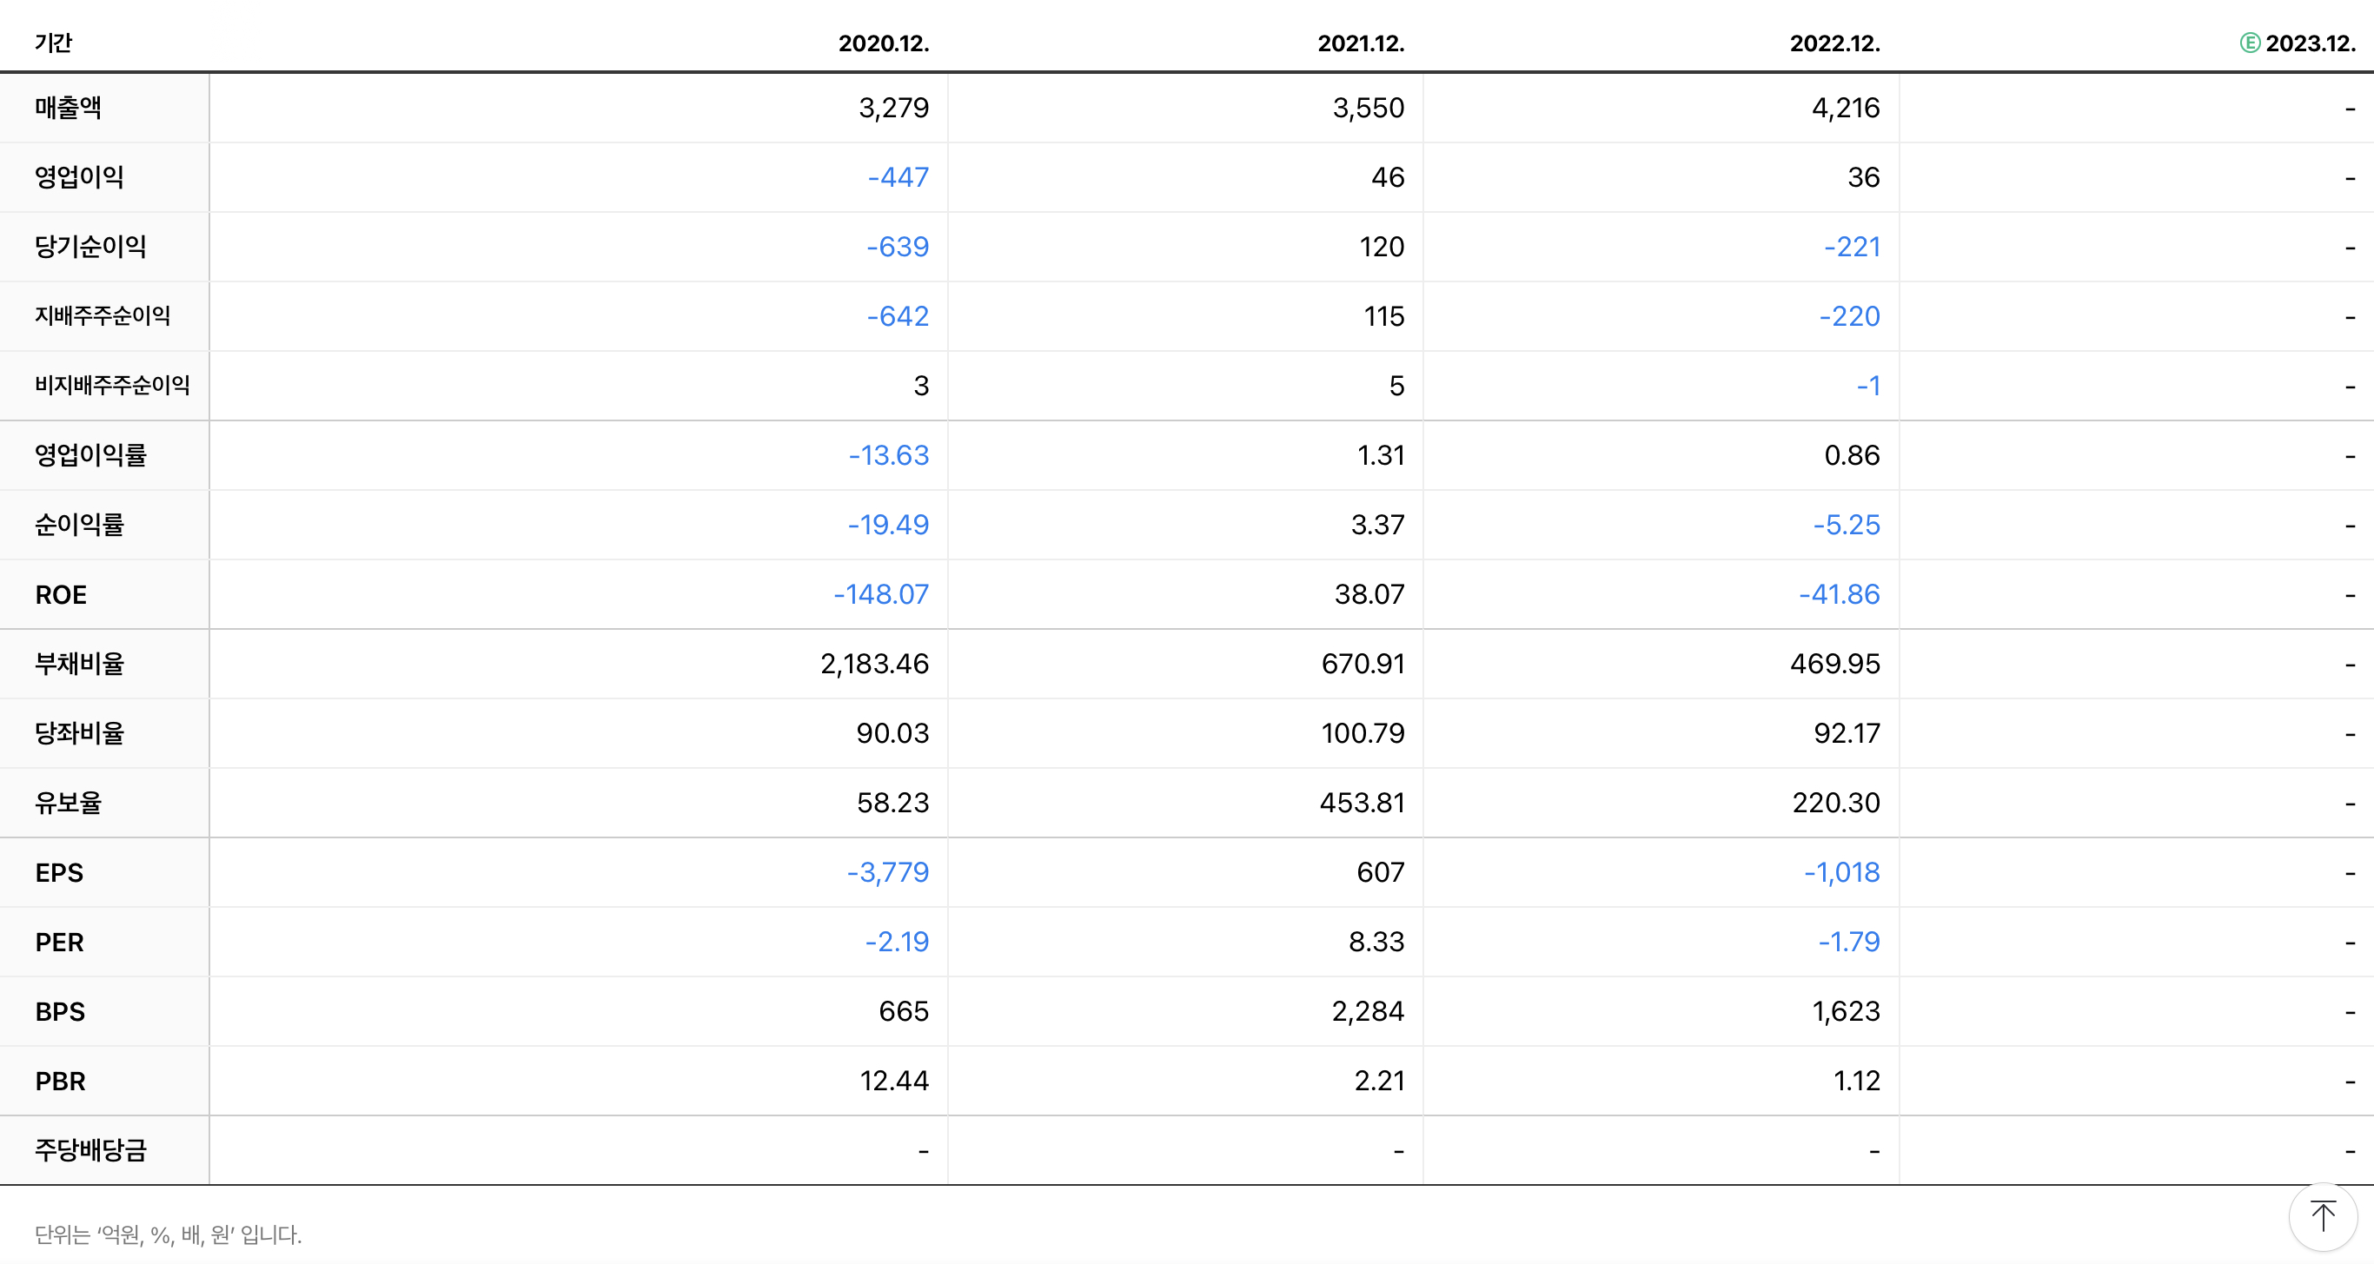Click the 607 EPS value
The image size is (2374, 1264).
point(1381,872)
